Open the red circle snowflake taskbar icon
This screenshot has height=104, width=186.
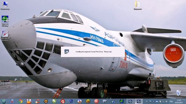(96, 101)
